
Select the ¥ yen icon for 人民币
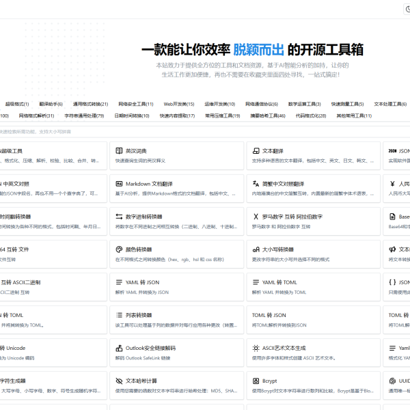(392, 184)
